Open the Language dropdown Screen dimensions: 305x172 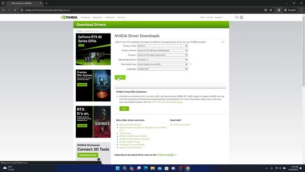coord(162,69)
